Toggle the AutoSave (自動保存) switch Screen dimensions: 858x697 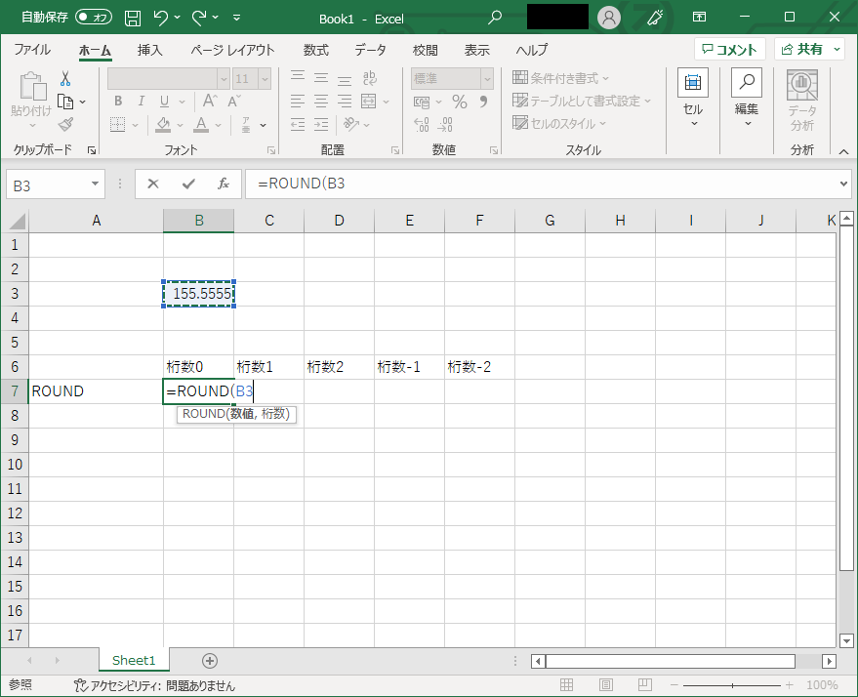pos(94,18)
